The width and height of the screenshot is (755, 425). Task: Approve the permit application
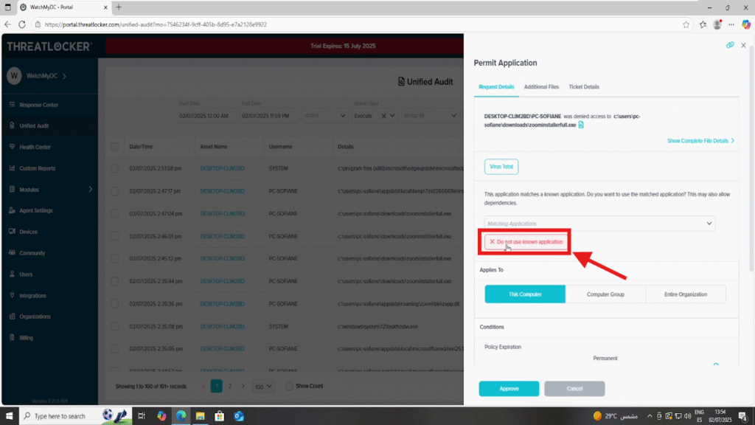point(509,388)
